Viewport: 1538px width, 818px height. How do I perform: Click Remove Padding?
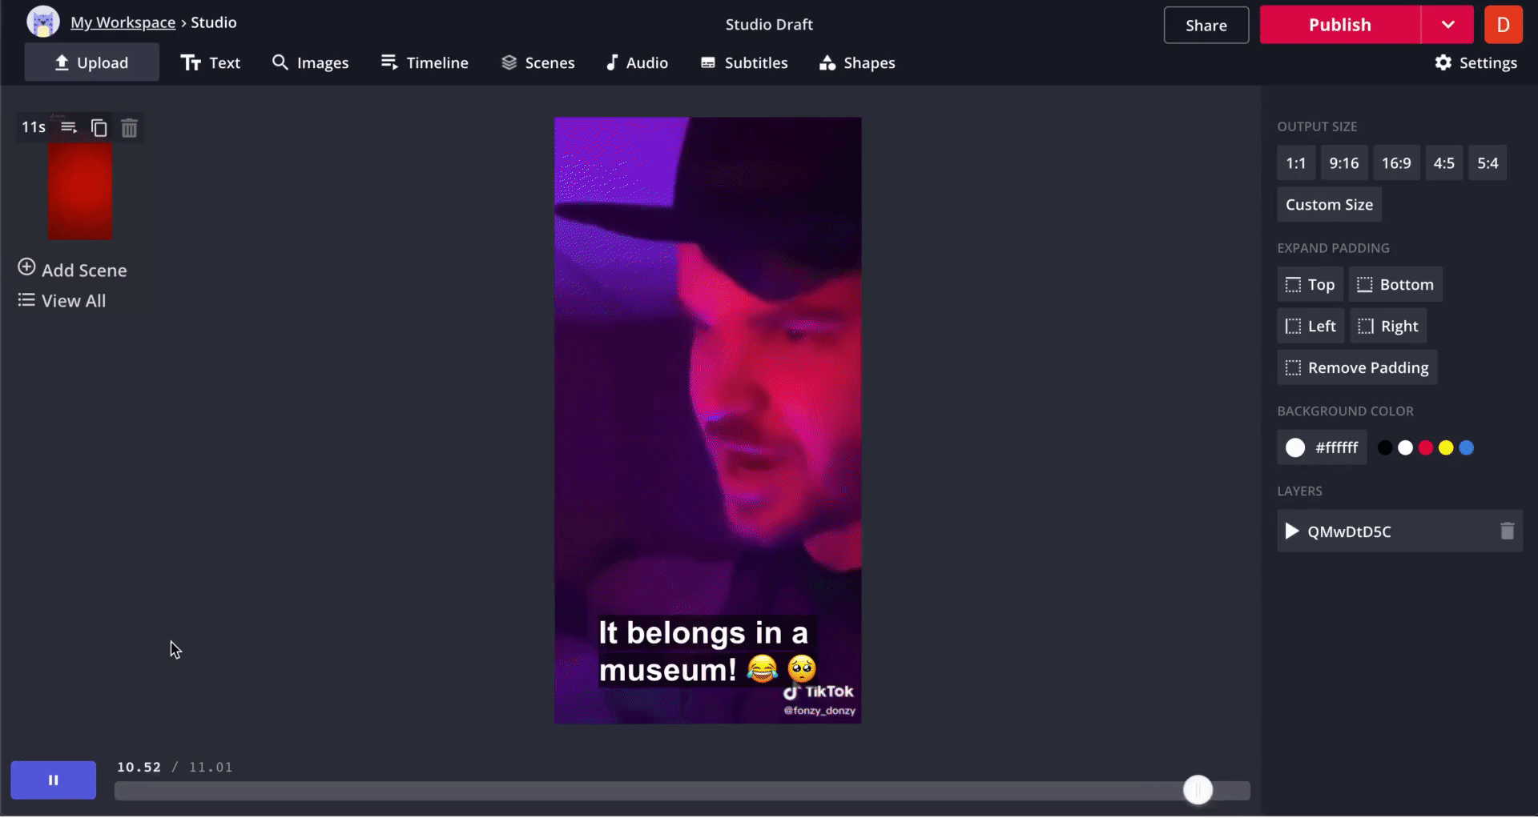click(1358, 367)
